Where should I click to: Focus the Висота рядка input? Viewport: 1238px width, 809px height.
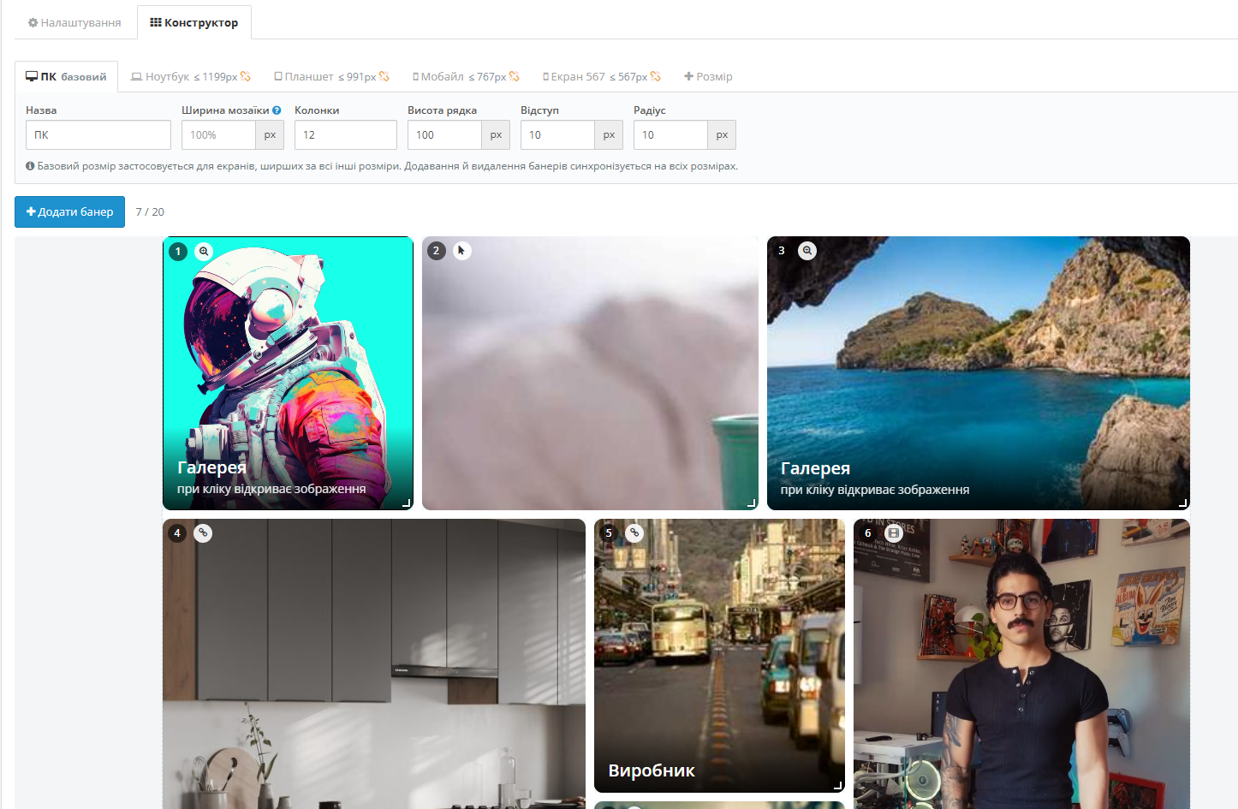pyautogui.click(x=444, y=135)
